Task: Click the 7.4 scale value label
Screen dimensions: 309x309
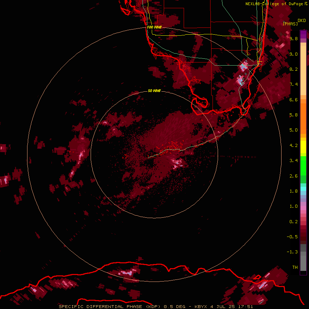Action: (294, 84)
